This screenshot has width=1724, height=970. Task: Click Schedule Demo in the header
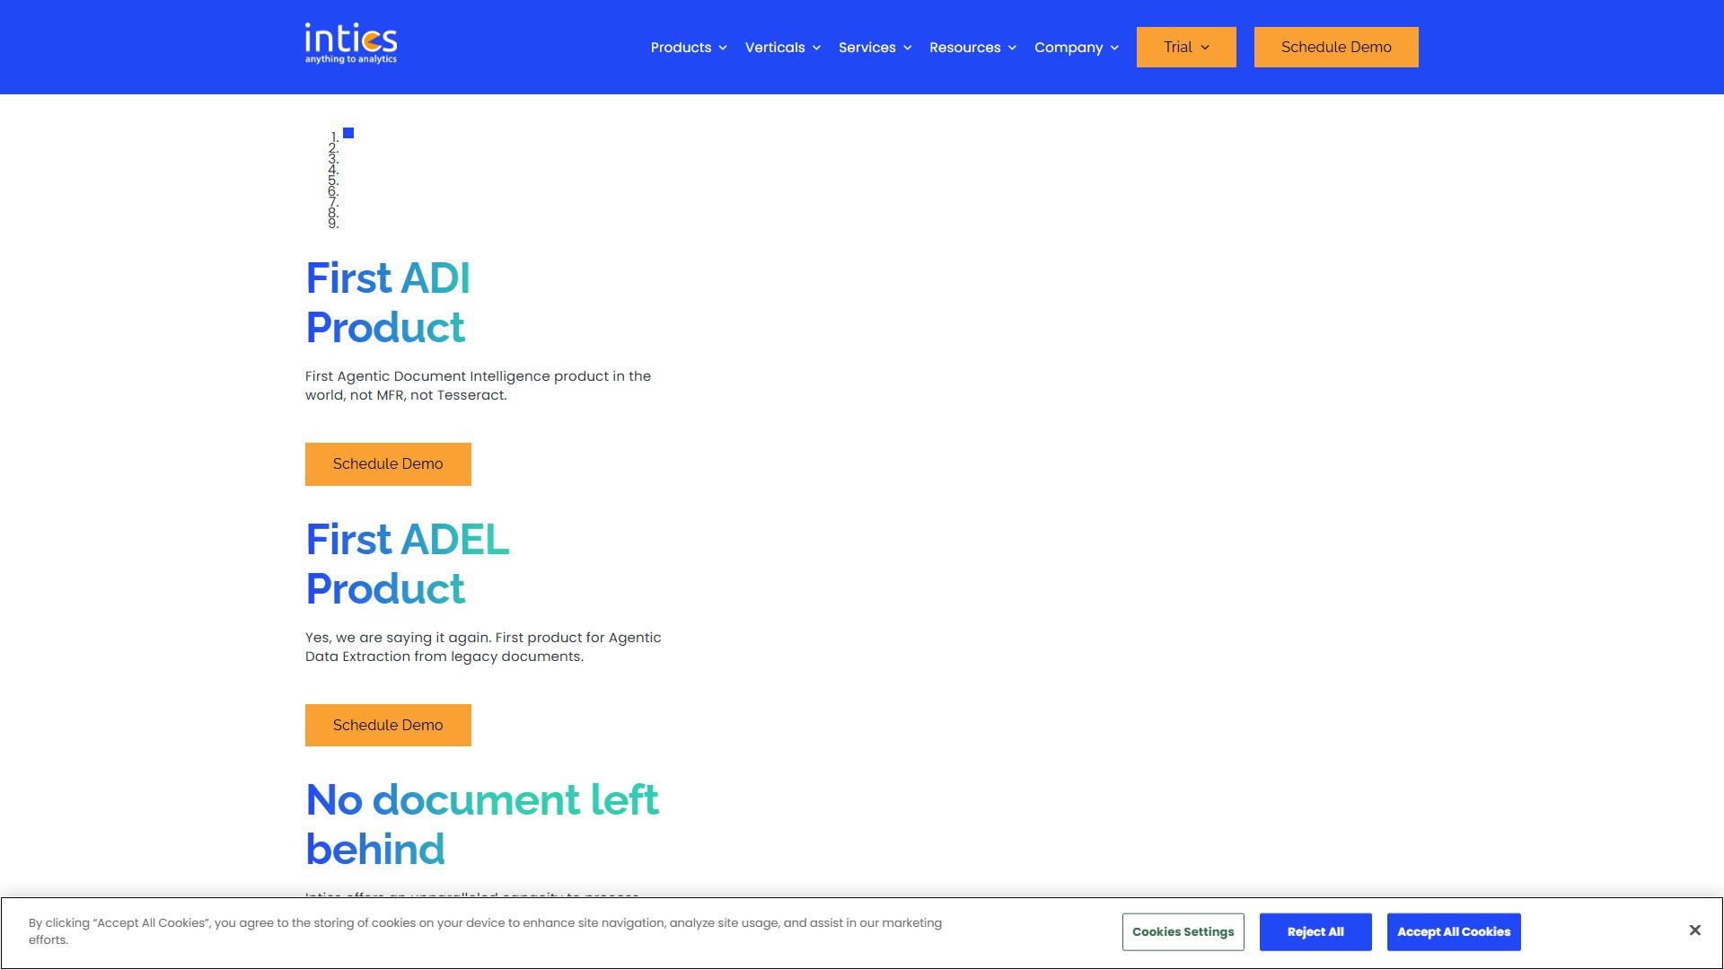point(1335,48)
